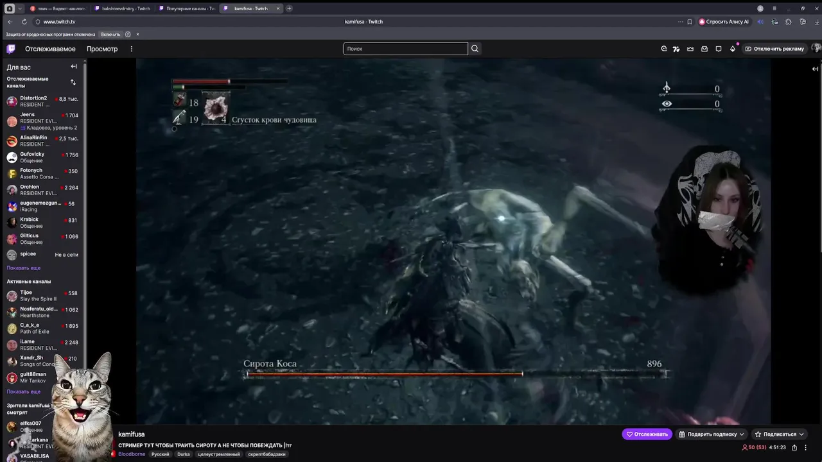The width and height of the screenshot is (822, 462).
Task: Open Orchion channel in sidebar
Action: [x=42, y=190]
